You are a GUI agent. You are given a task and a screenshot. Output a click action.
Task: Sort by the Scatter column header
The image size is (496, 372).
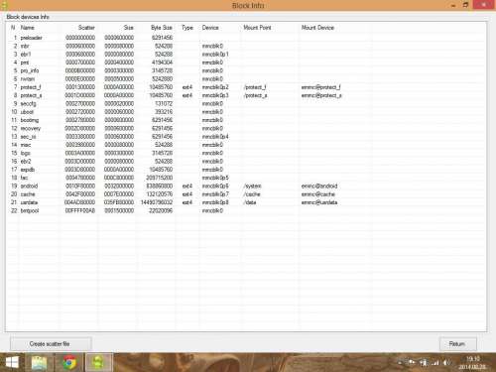[86, 28]
